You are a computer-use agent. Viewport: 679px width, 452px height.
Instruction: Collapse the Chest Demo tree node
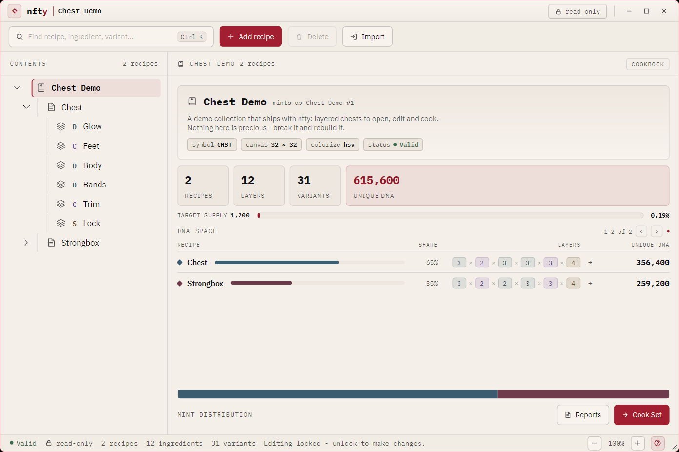[x=18, y=88]
